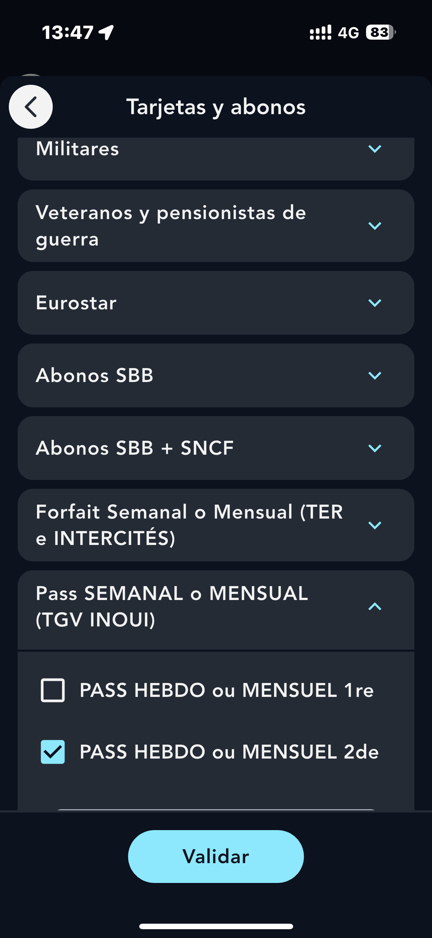Tap the Militares label

[x=78, y=149]
